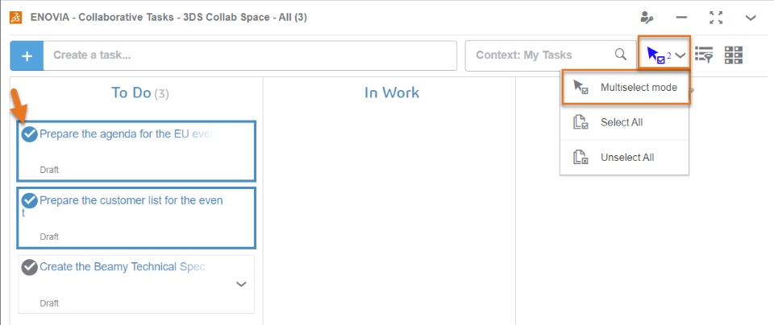
Task: Click the 'Create a task...' input field
Action: pos(250,56)
